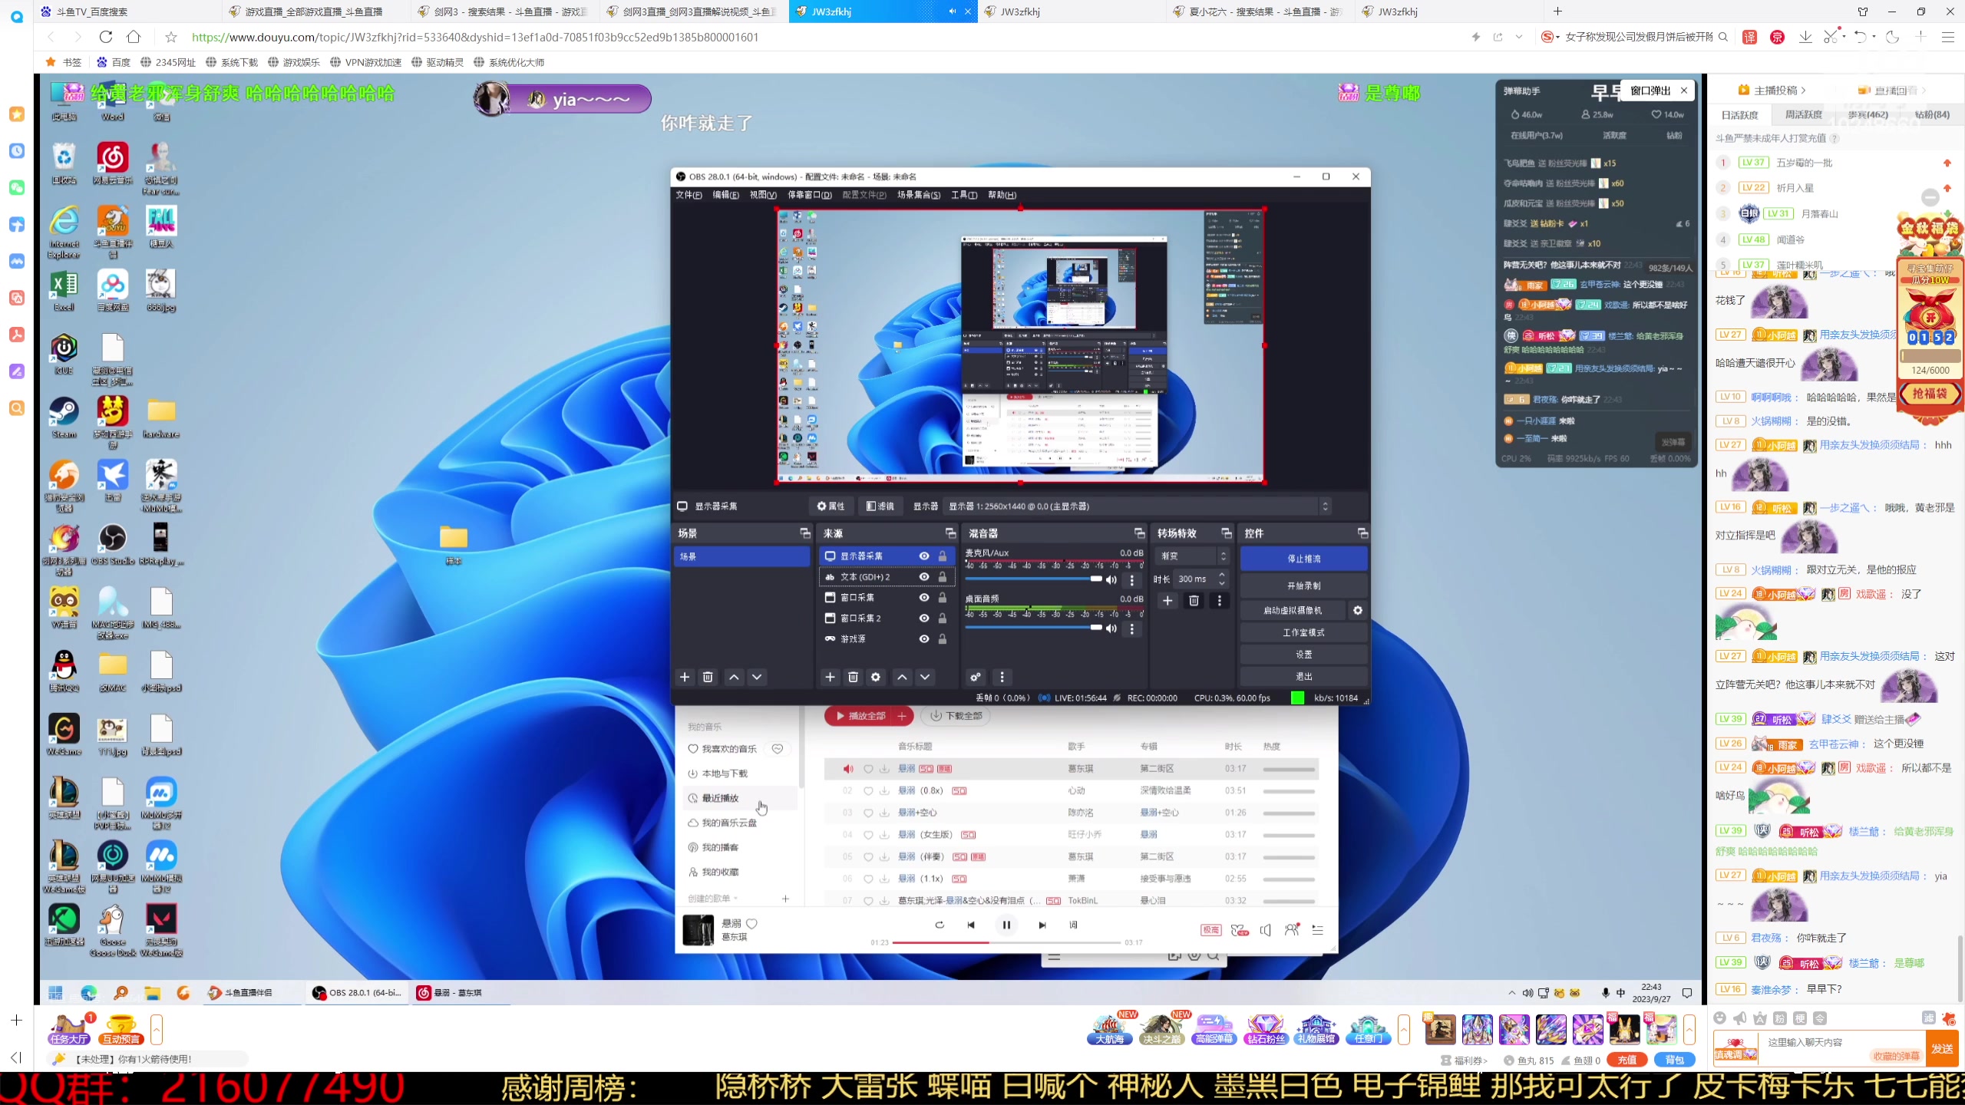The width and height of the screenshot is (1965, 1105).
Task: Open playlist queue icon in music player
Action: click(1318, 930)
